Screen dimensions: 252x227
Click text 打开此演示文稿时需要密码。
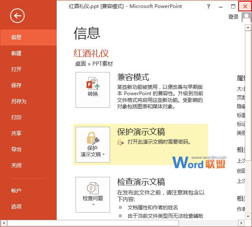tap(159, 142)
